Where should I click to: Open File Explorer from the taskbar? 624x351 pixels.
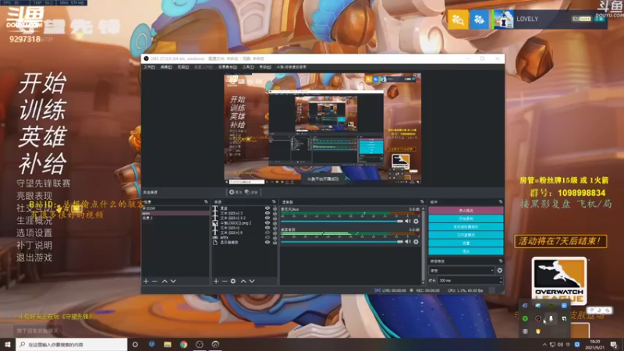pos(168,344)
